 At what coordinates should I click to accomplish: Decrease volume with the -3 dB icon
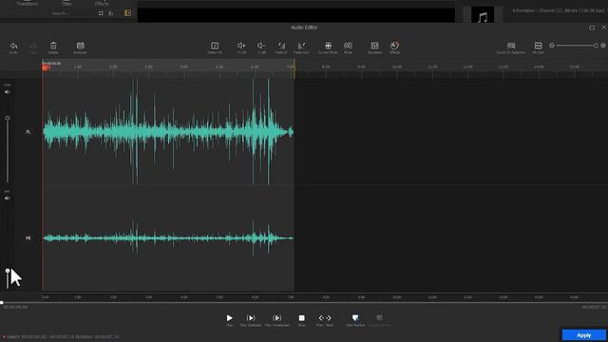[x=261, y=46]
